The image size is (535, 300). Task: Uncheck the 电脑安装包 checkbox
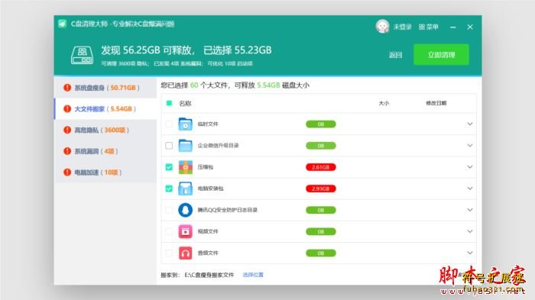(169, 189)
